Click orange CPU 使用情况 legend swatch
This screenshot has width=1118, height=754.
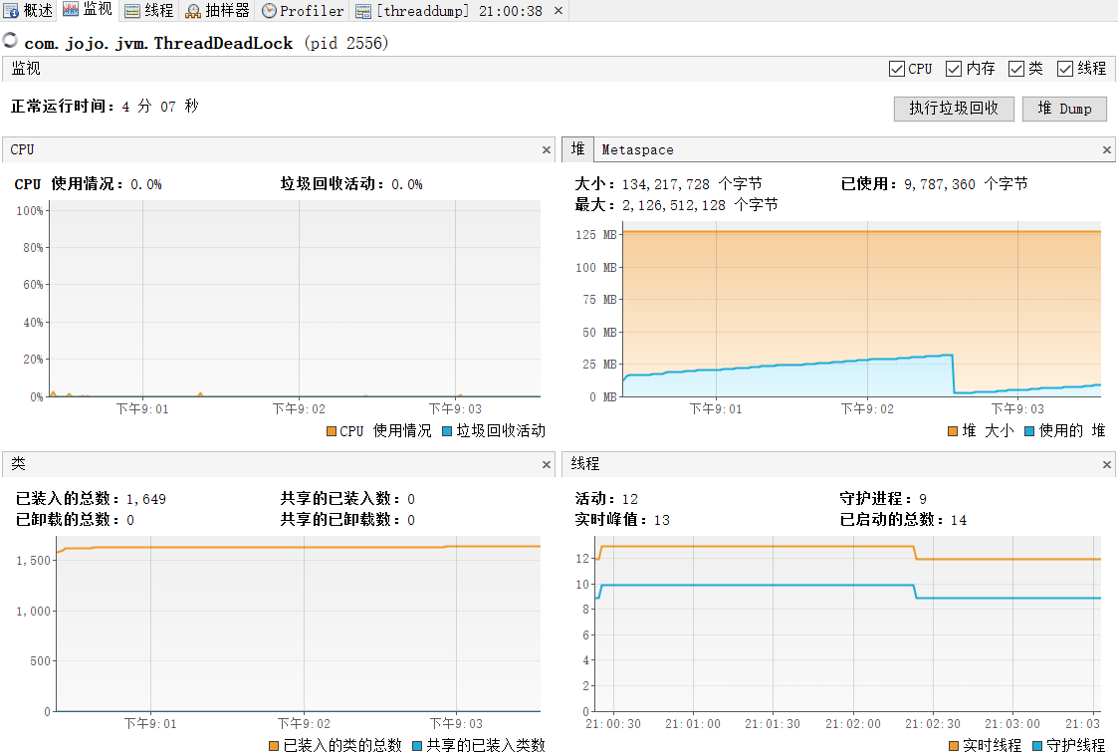click(331, 431)
